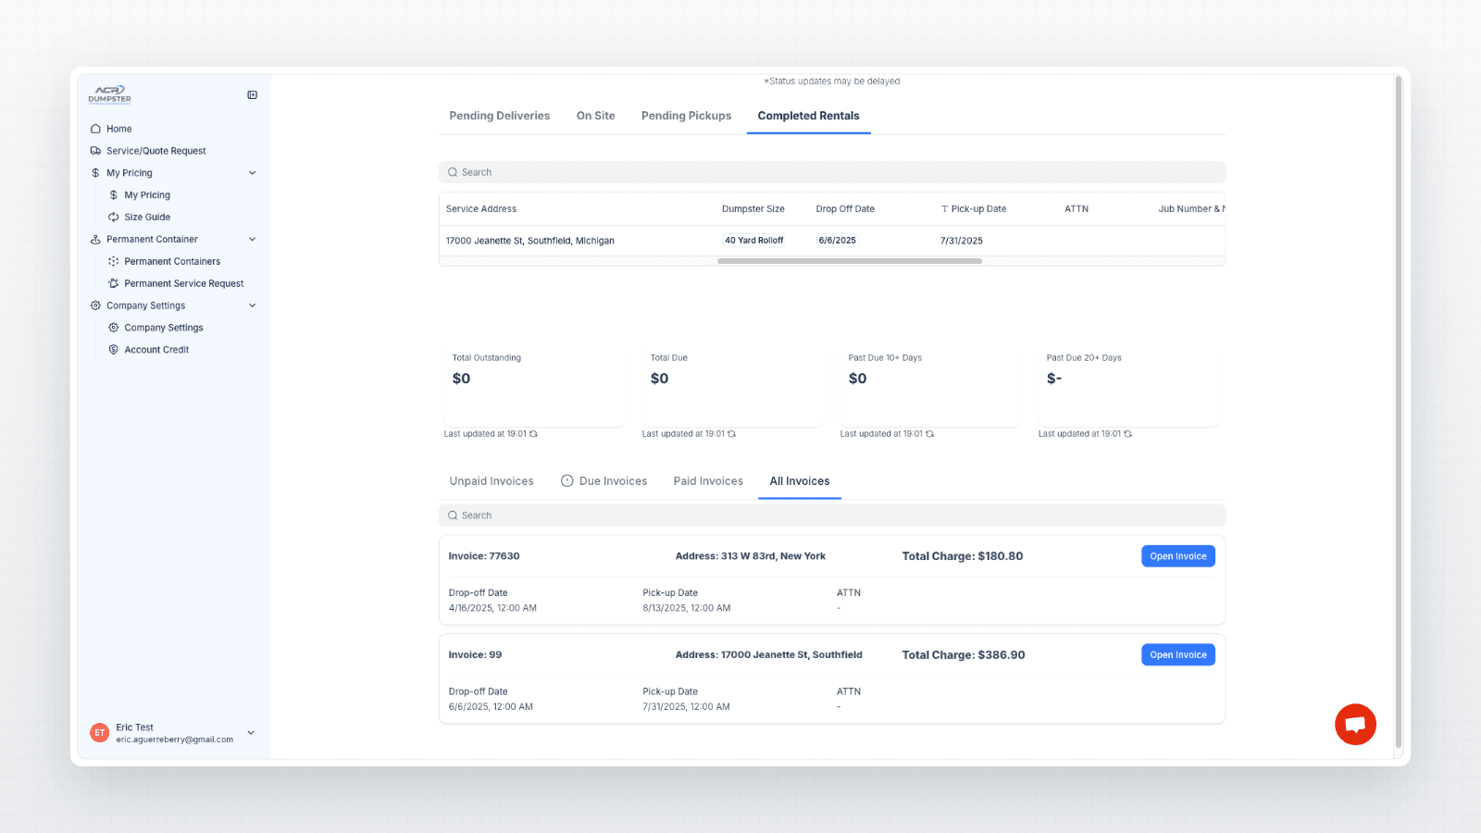Open the Eric Test account chevron
The height and width of the screenshot is (833, 1481).
tap(251, 732)
